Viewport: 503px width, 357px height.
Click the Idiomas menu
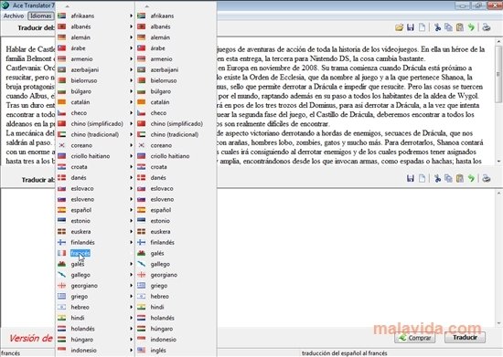[41, 16]
